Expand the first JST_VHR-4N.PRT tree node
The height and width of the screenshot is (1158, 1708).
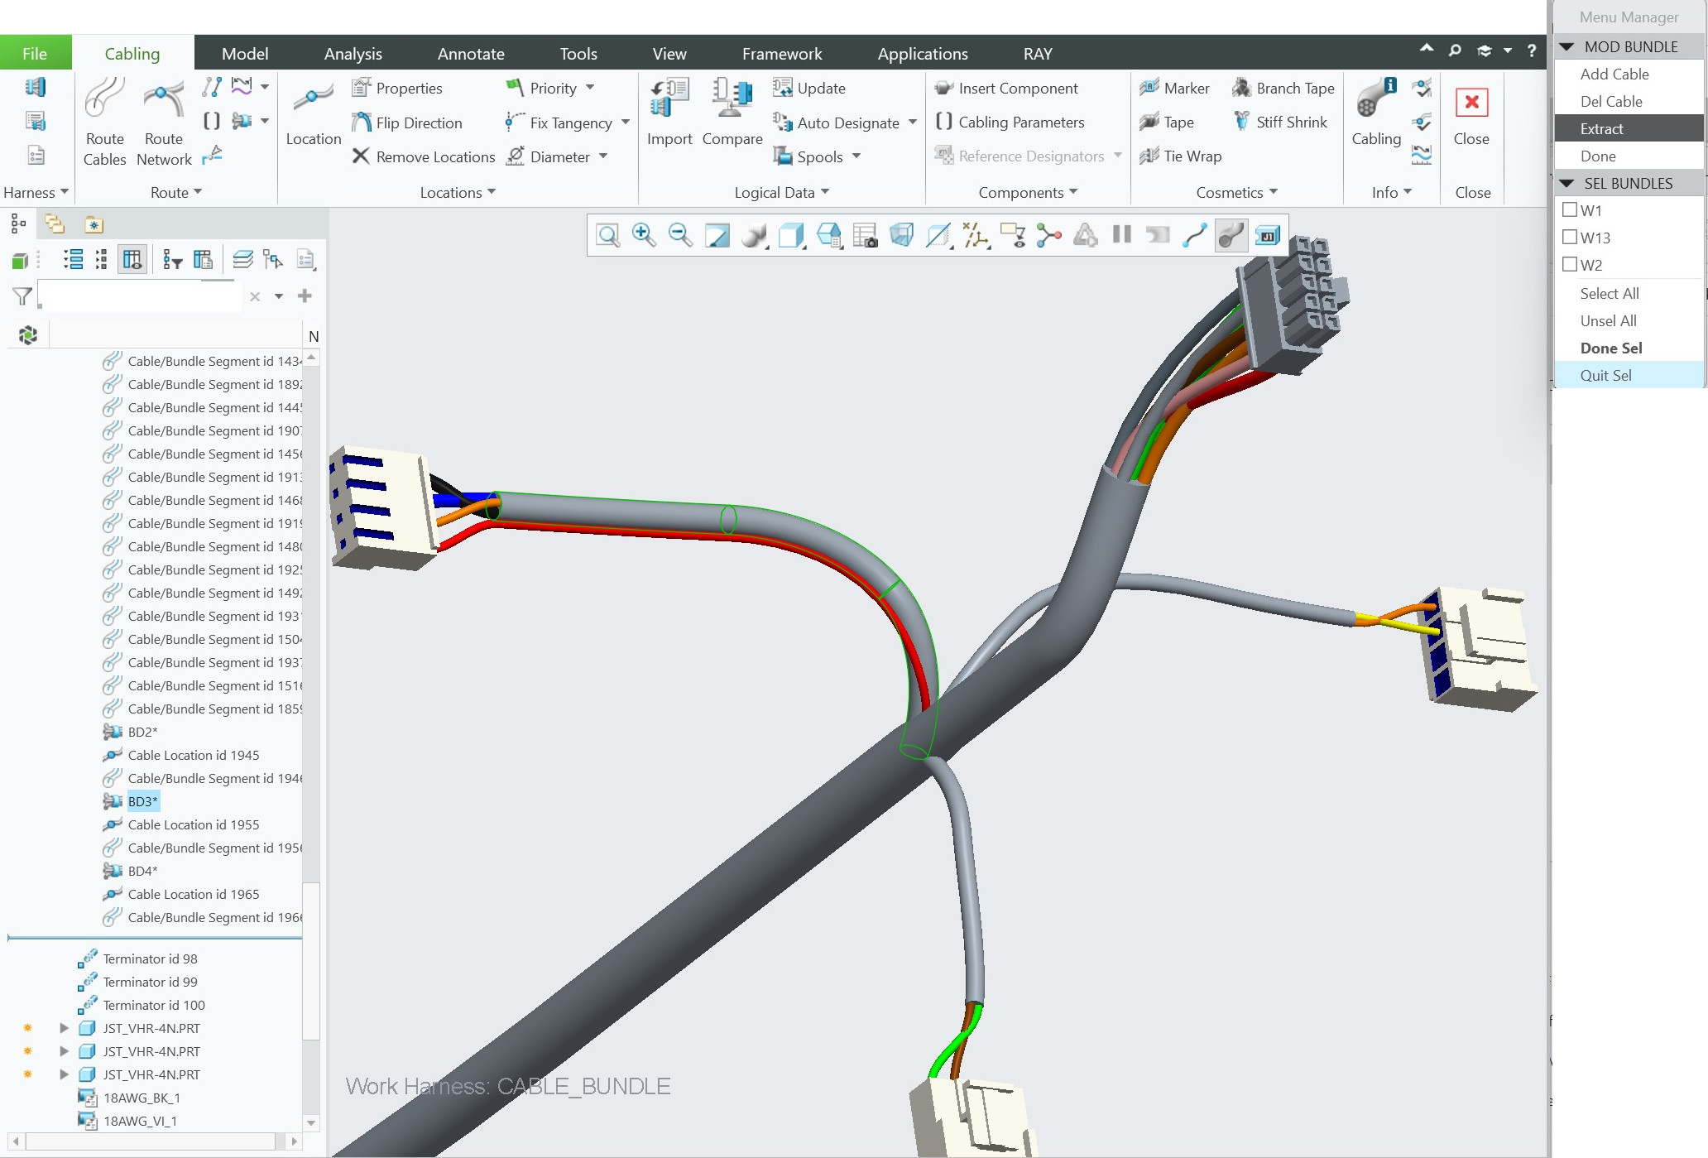65,1028
